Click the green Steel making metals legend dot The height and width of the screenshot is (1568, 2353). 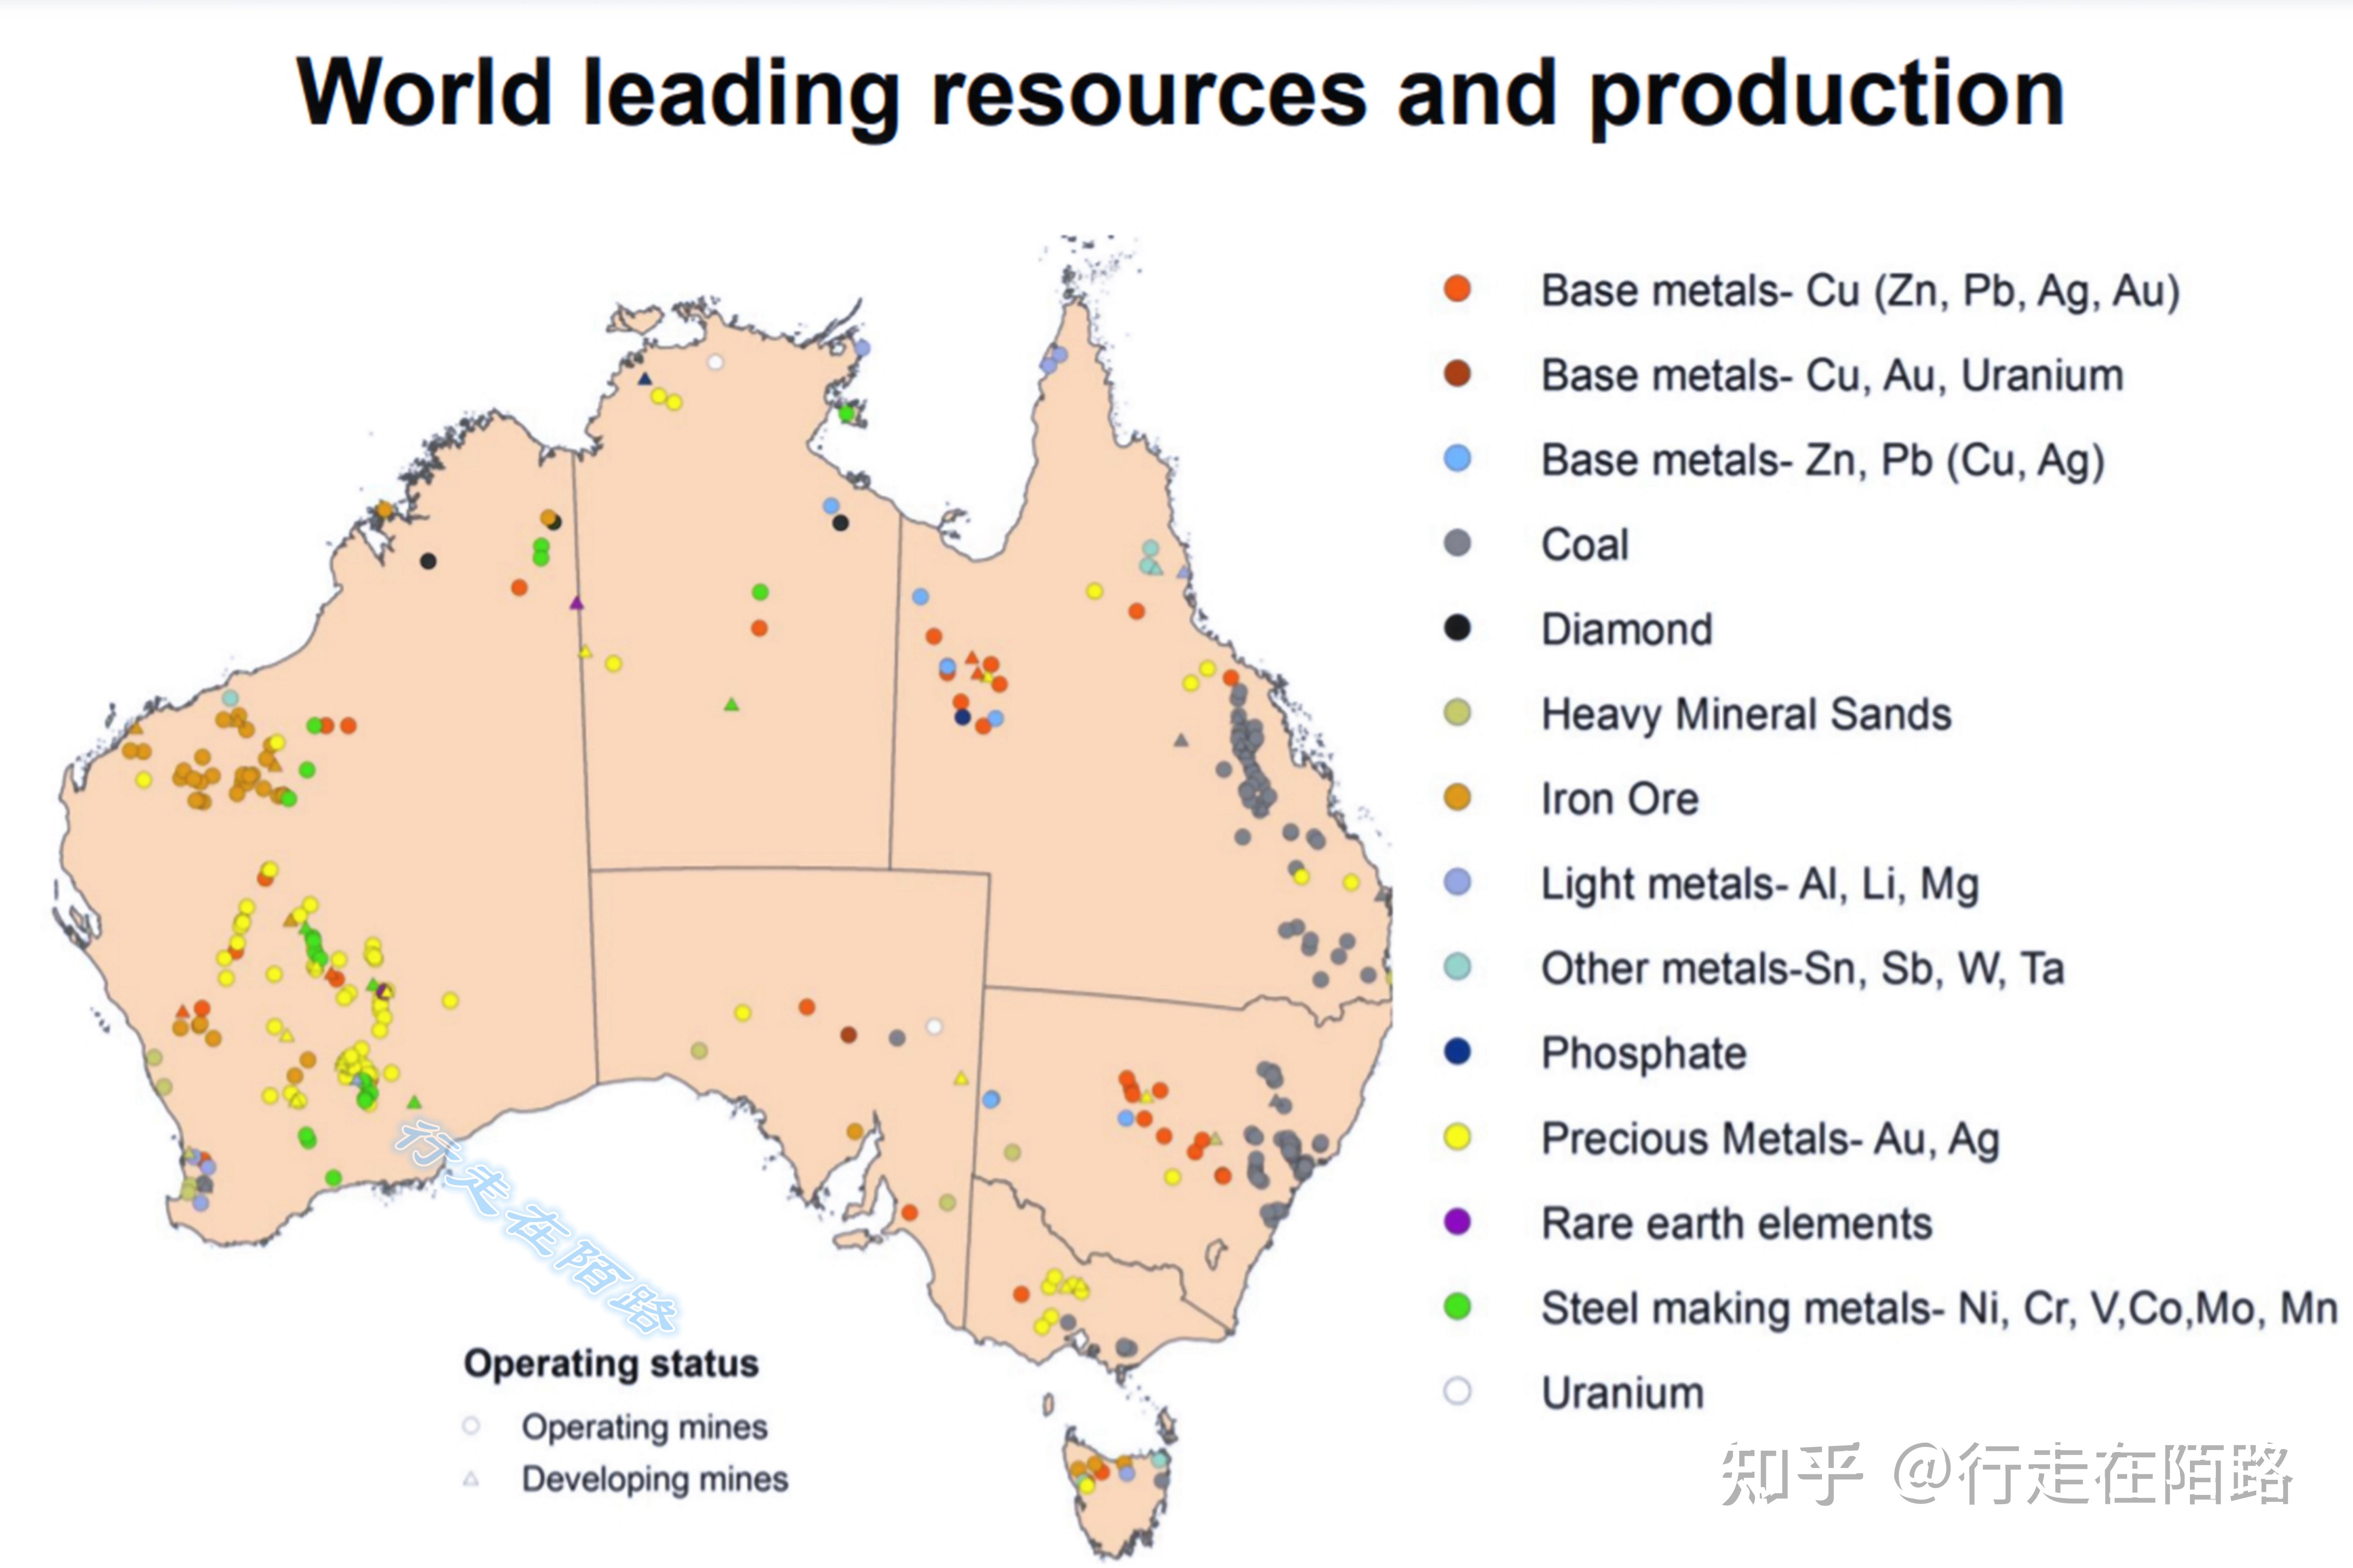1458,1306
